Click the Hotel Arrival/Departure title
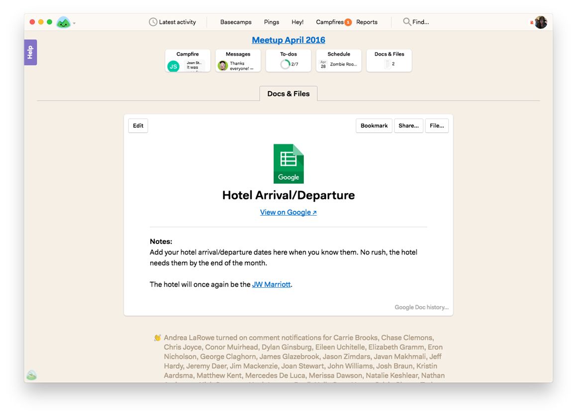577x417 pixels. point(288,195)
